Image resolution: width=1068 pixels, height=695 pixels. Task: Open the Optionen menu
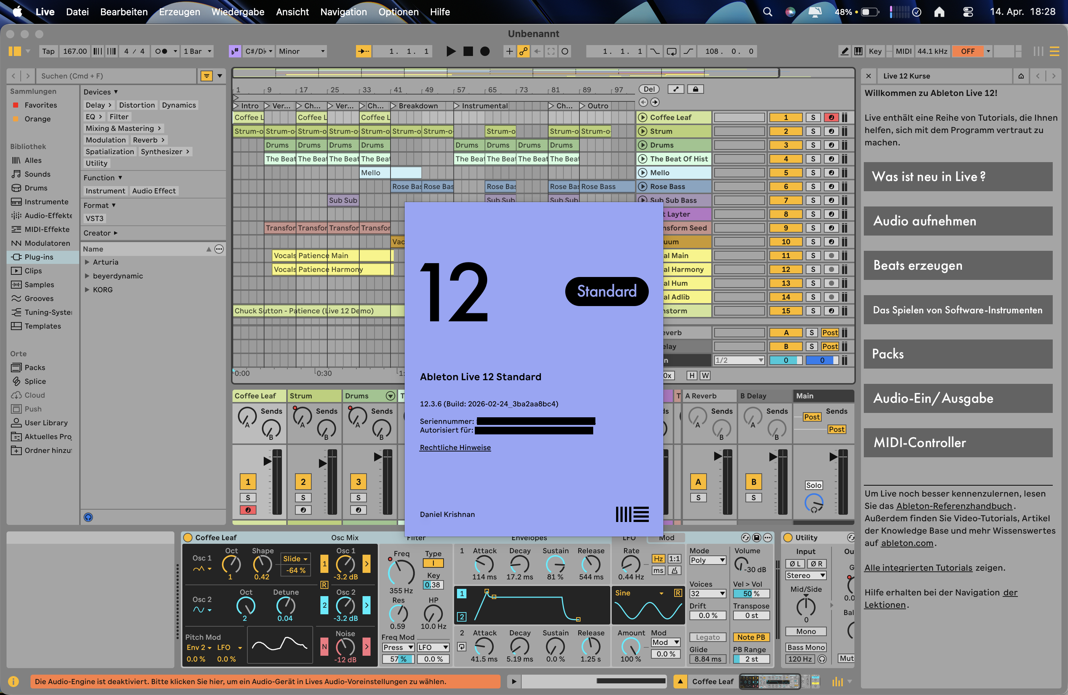[397, 12]
